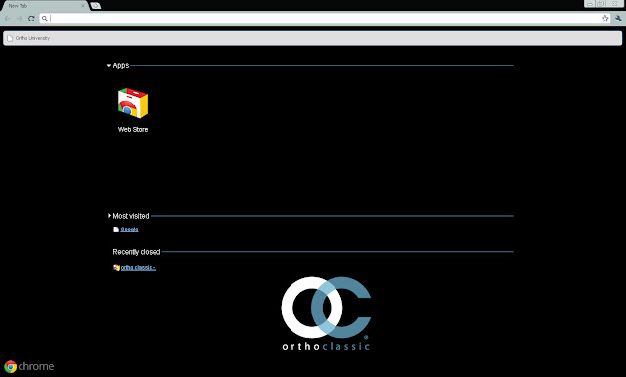Click the Web Store label
The width and height of the screenshot is (626, 377).
[133, 130]
